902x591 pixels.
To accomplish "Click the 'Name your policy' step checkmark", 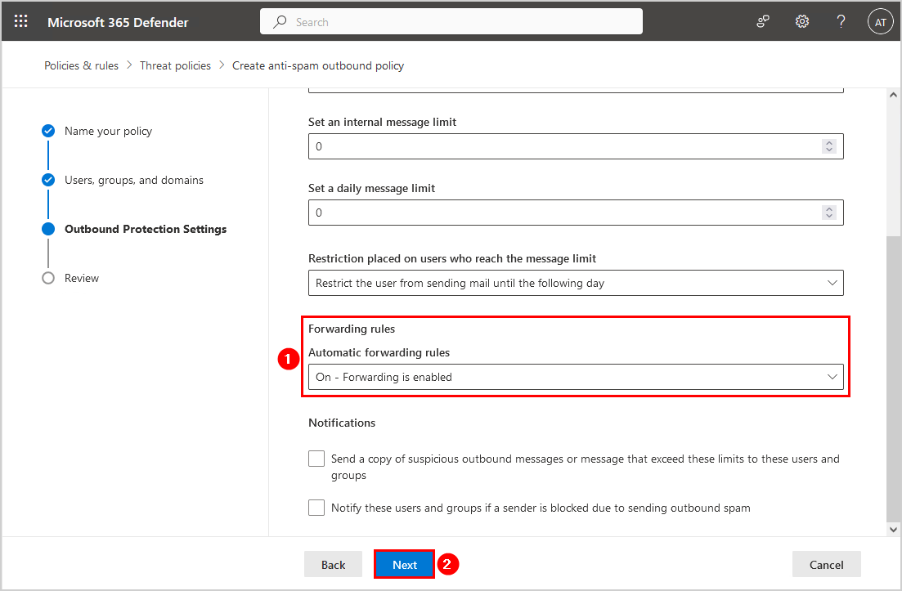I will [x=48, y=131].
